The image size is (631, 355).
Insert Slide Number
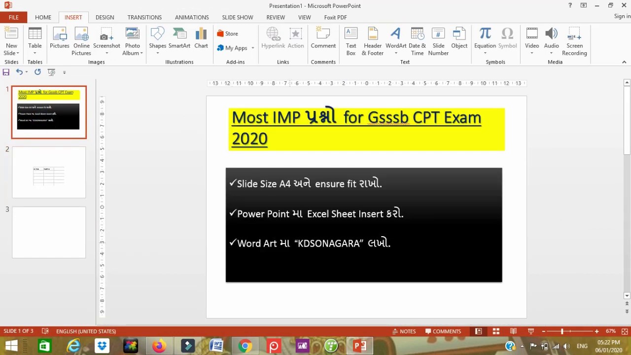point(438,41)
